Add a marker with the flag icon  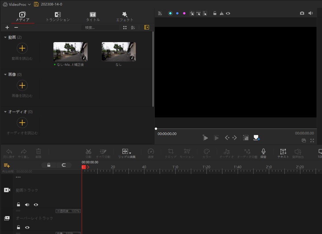[256, 138]
